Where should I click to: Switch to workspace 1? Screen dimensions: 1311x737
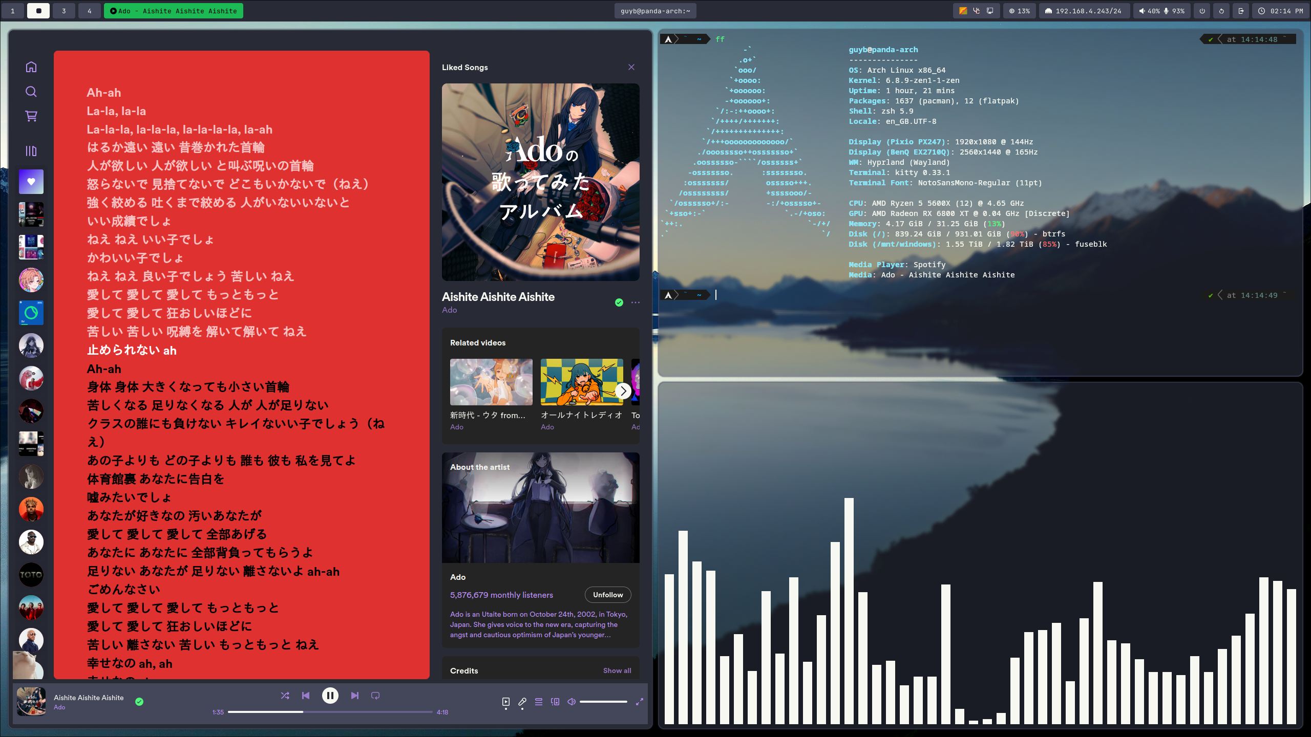(13, 11)
